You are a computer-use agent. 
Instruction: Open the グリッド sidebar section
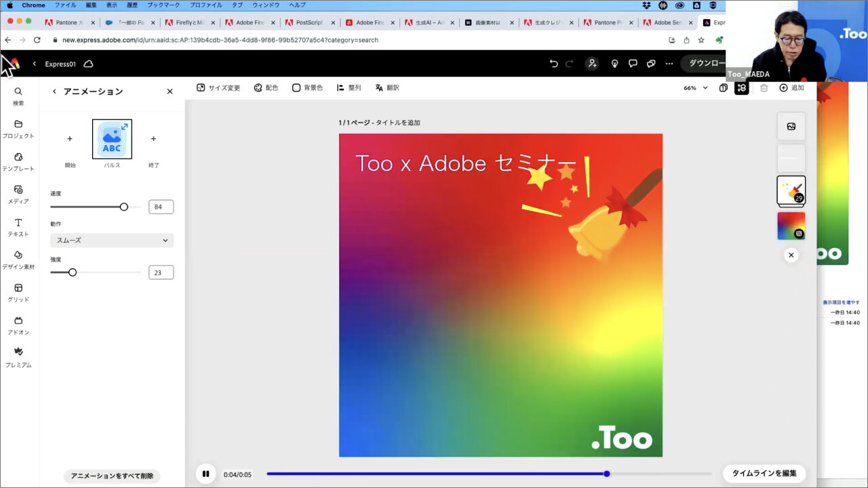18,293
